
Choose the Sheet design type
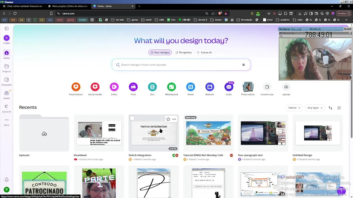[191, 89]
